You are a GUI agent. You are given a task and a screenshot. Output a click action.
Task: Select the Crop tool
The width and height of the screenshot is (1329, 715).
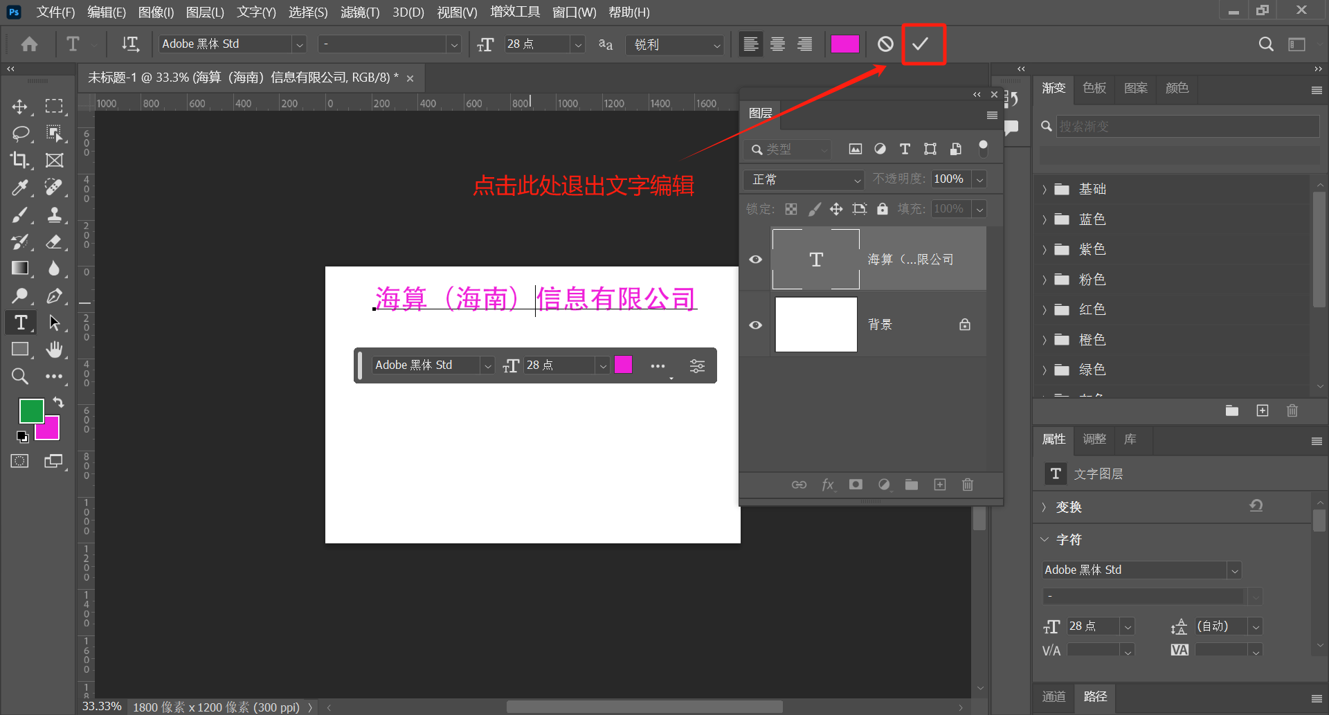pos(19,161)
